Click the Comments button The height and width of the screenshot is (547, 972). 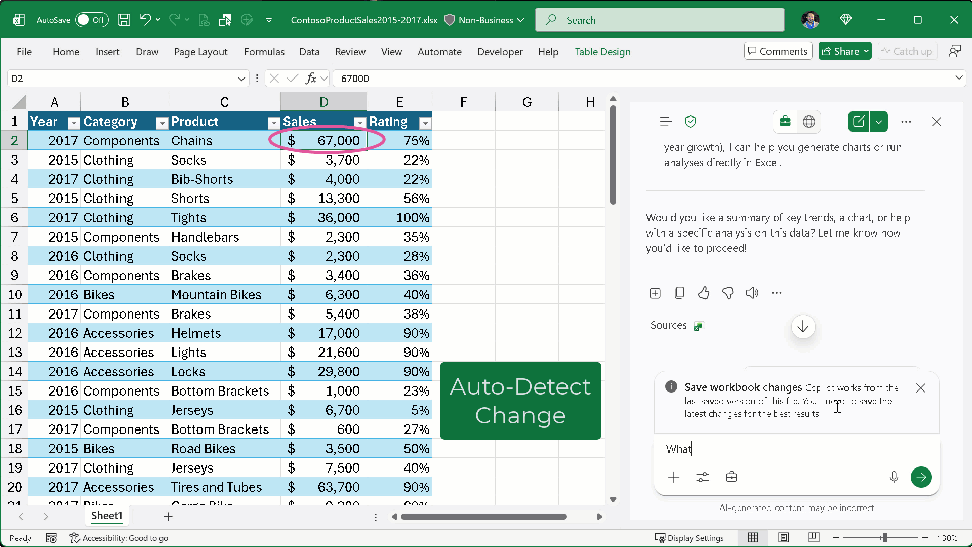778,51
